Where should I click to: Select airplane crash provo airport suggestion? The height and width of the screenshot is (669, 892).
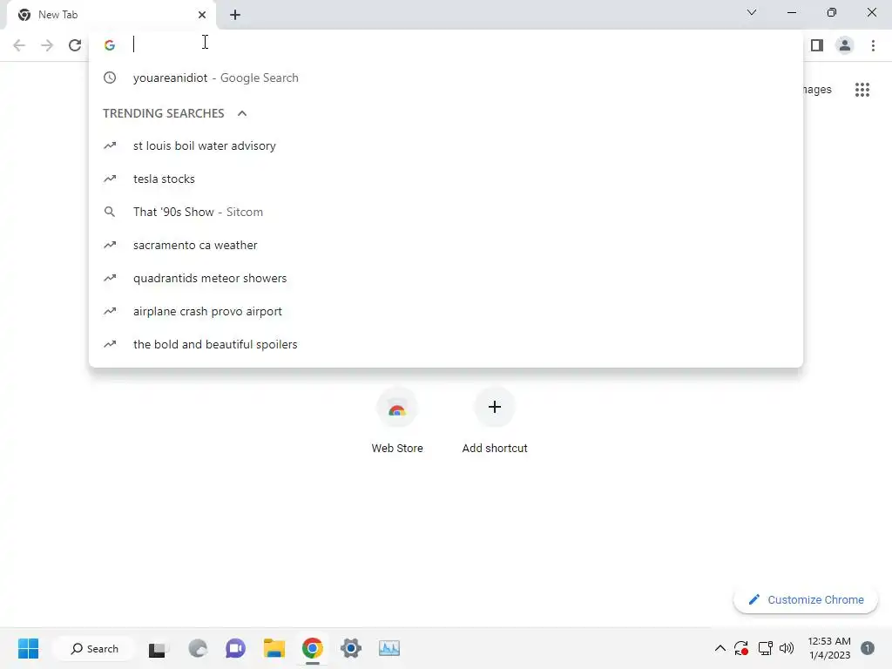pyautogui.click(x=446, y=311)
